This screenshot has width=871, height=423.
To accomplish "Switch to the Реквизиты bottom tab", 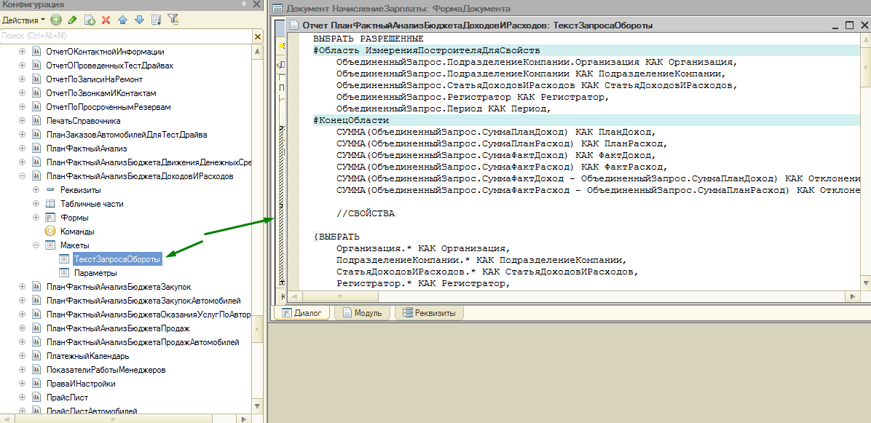I will click(429, 313).
